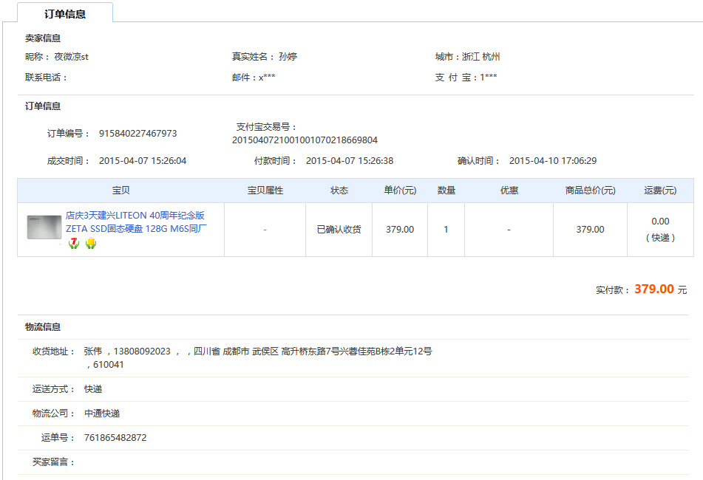Click the payment time 2015-04-07 15:26:38
Viewport: 703px width, 480px height.
coord(350,161)
